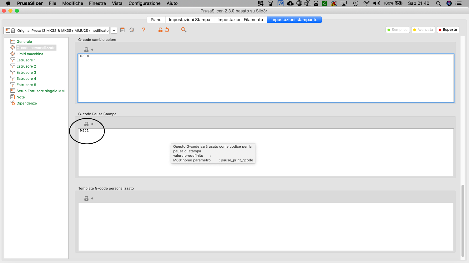Switch to Impostazioni Filamento tab
469x263 pixels.
240,20
